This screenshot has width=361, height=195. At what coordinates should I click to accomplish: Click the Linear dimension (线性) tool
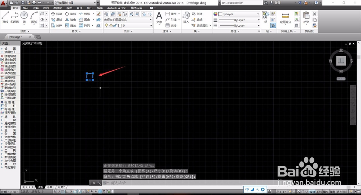tap(171, 14)
